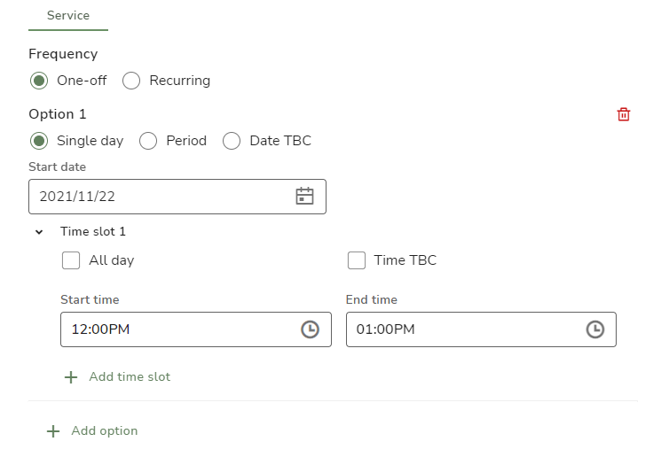Tick the Time TBC checkbox

(x=357, y=260)
